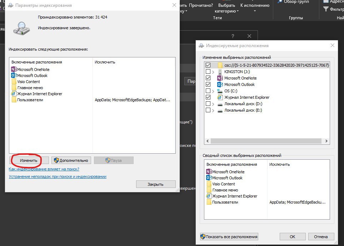Select the Пользователи folder icon in Indexing Options list

coord(14,100)
